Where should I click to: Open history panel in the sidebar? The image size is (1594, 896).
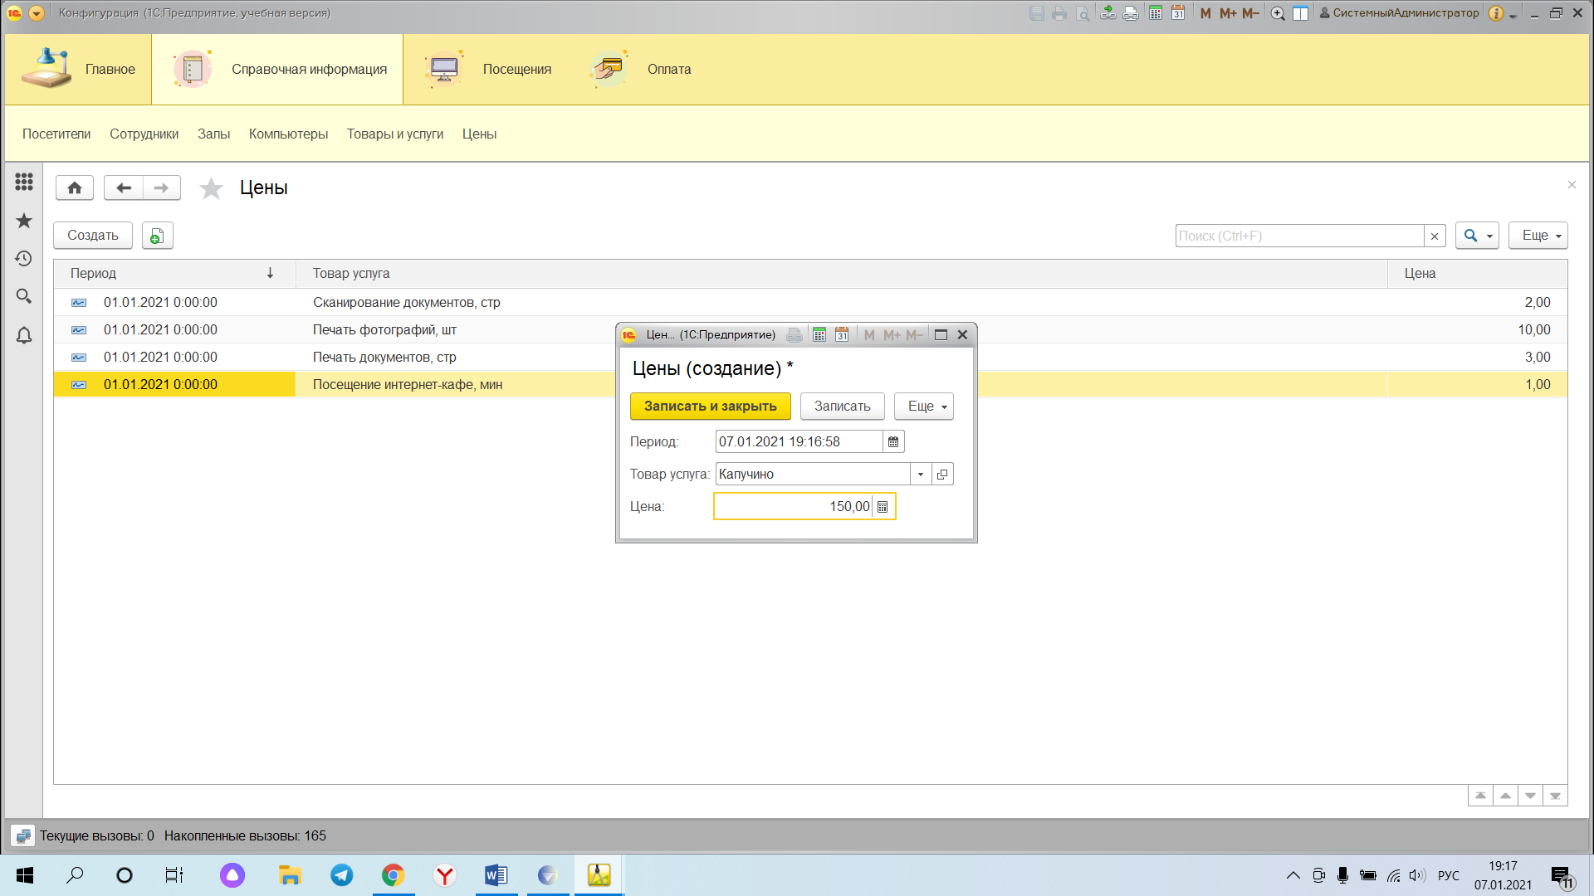[x=24, y=259]
